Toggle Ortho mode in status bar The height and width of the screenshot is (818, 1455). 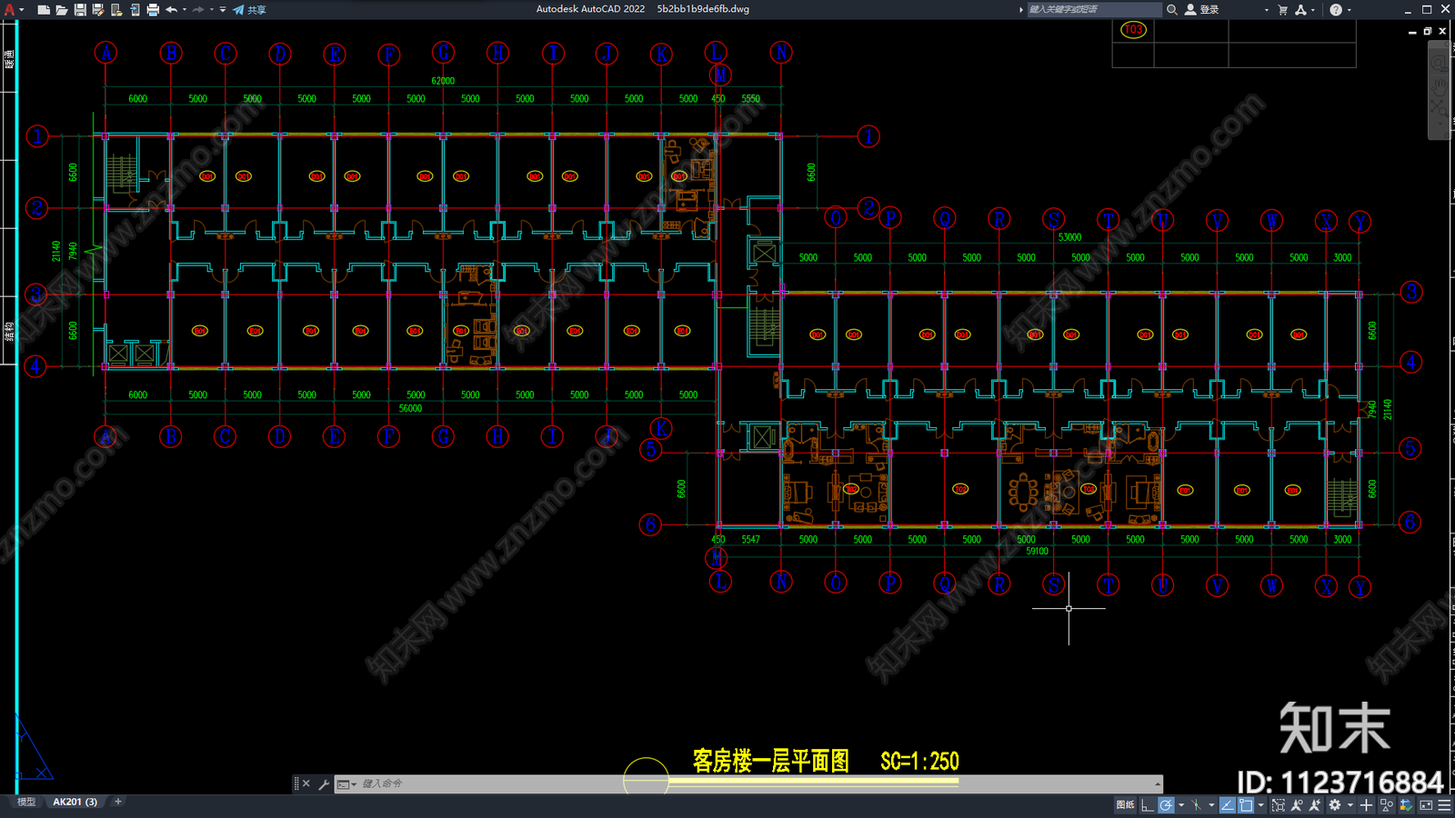point(1148,805)
